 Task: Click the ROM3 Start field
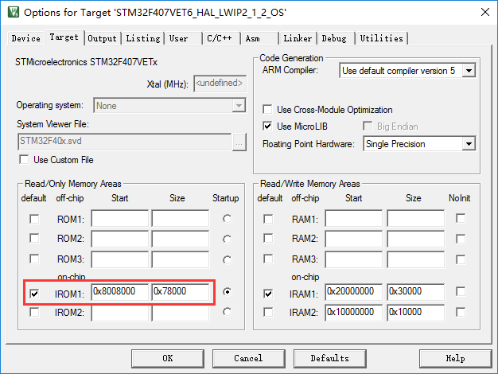click(x=120, y=259)
